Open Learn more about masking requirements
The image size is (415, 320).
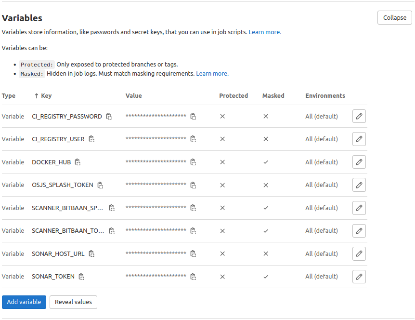(x=212, y=74)
